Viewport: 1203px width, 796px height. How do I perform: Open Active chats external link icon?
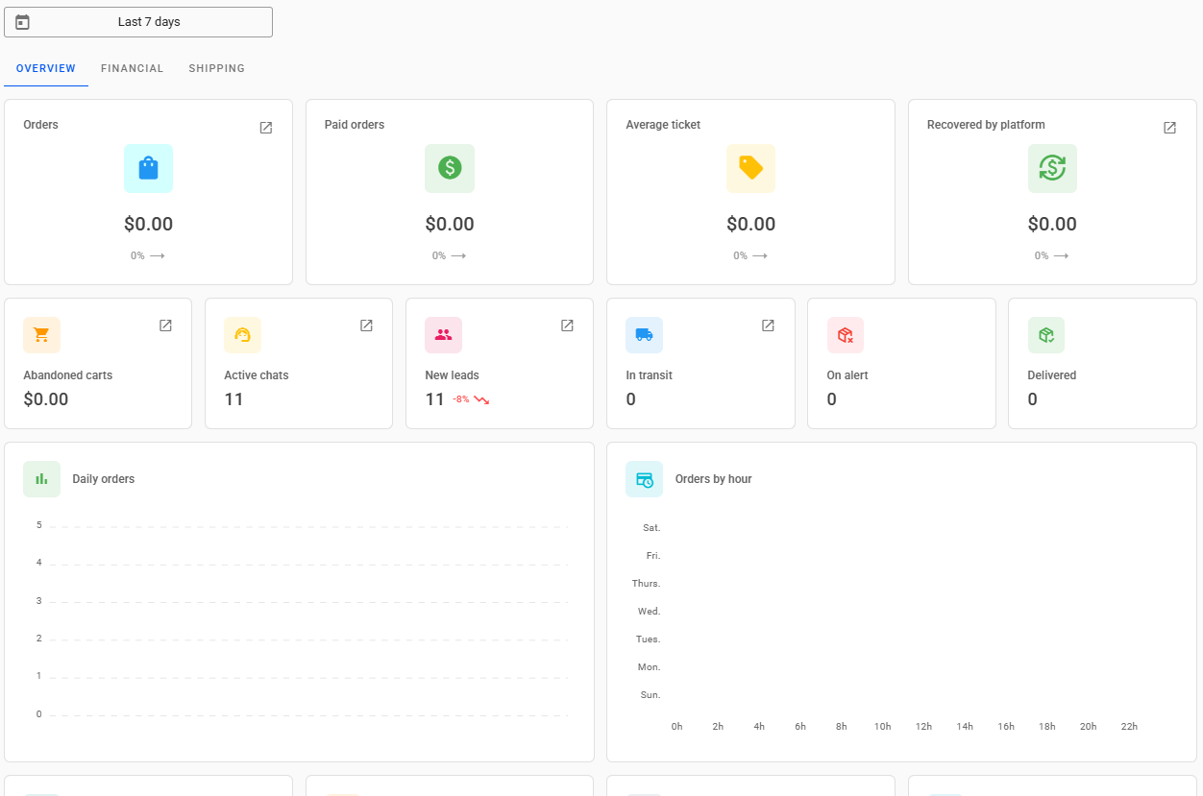pyautogui.click(x=366, y=326)
